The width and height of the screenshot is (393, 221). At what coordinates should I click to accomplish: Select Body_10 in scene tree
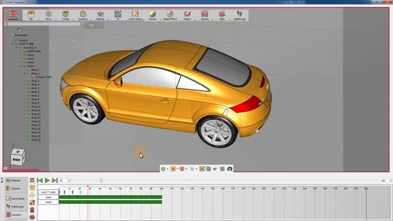click(36, 106)
